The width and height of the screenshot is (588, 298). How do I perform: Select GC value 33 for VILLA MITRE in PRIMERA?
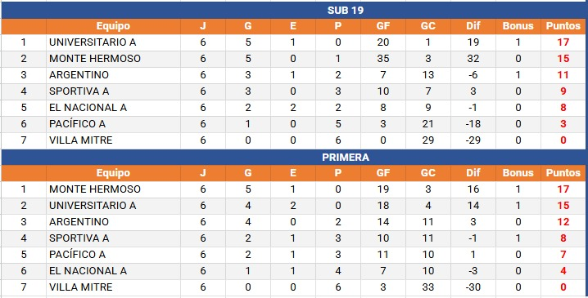[x=428, y=287]
